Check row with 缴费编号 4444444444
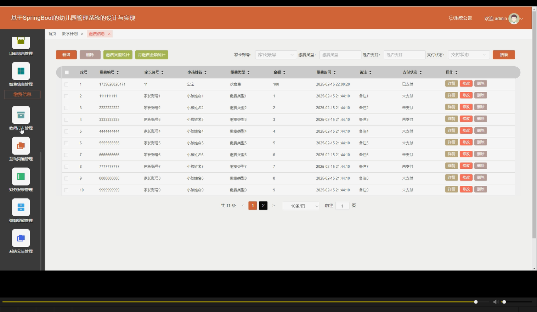The height and width of the screenshot is (312, 537). click(66, 131)
